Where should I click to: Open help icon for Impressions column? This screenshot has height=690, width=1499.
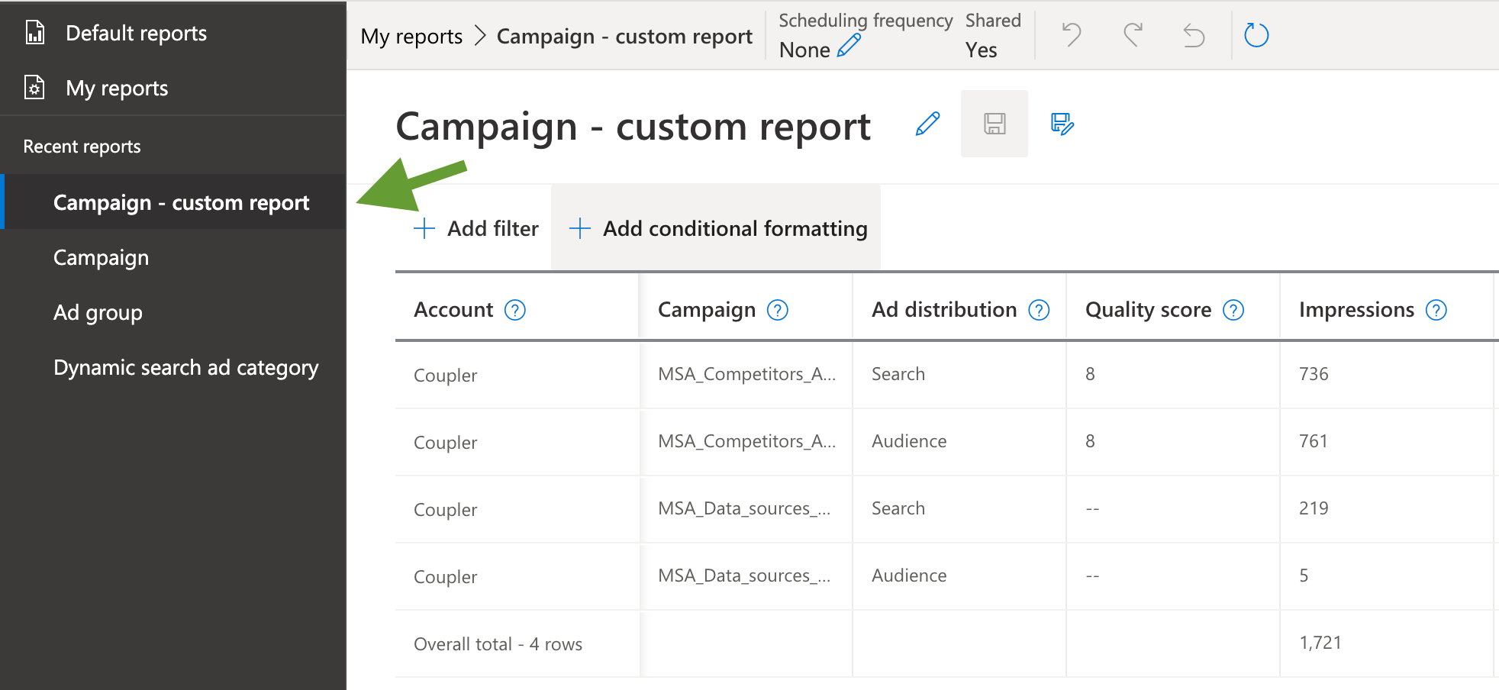coord(1436,310)
